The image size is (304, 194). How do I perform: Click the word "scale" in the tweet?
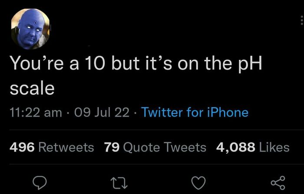pyautogui.click(x=32, y=88)
